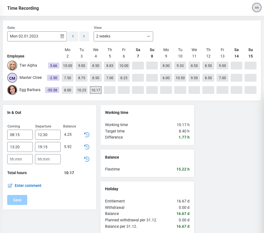Select Tier Alpha's profile photo
This screenshot has height=233, width=264.
click(x=12, y=66)
